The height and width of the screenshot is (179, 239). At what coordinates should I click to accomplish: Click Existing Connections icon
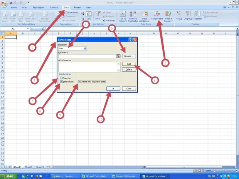45,17
